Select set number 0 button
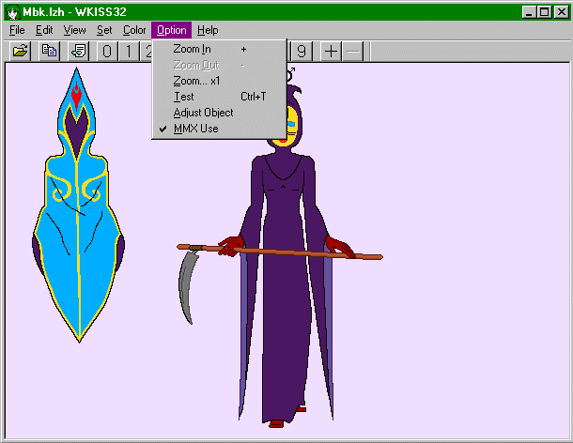 (107, 51)
